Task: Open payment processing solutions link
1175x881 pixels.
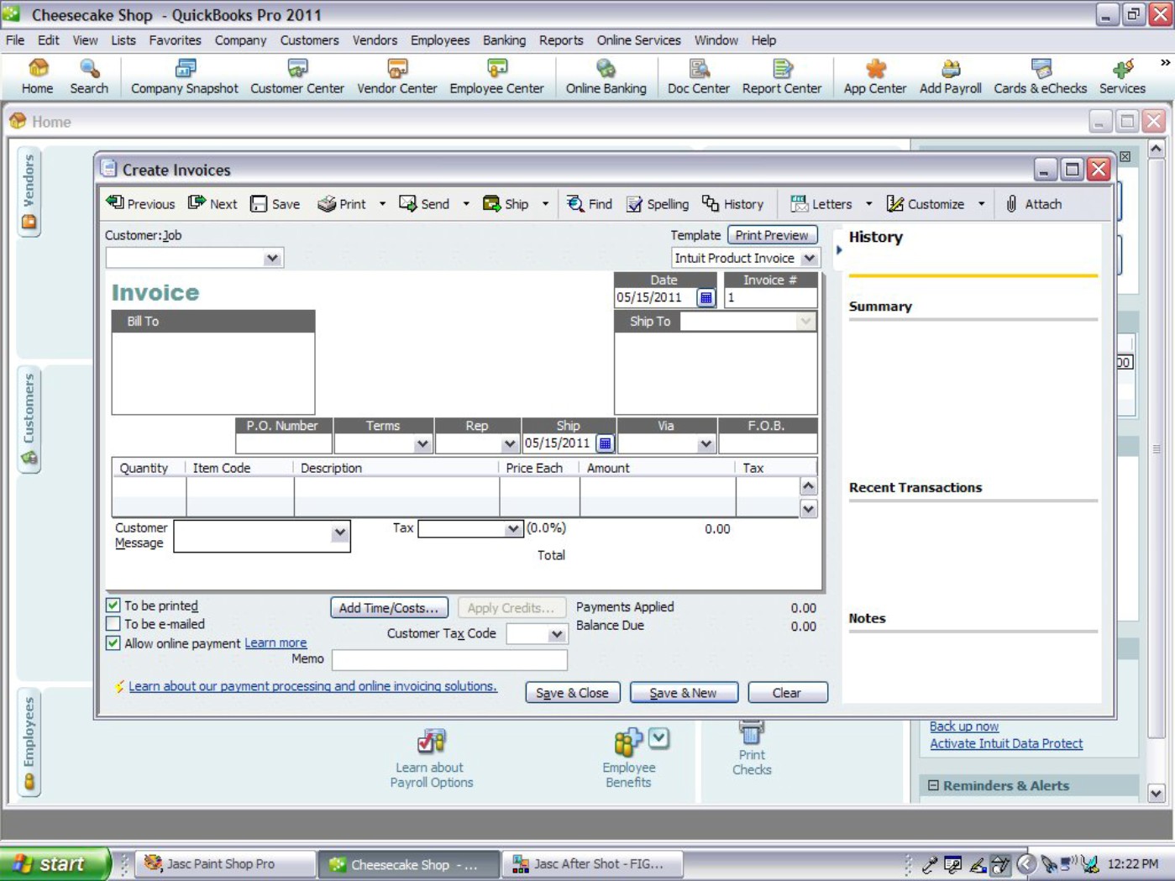Action: click(312, 686)
